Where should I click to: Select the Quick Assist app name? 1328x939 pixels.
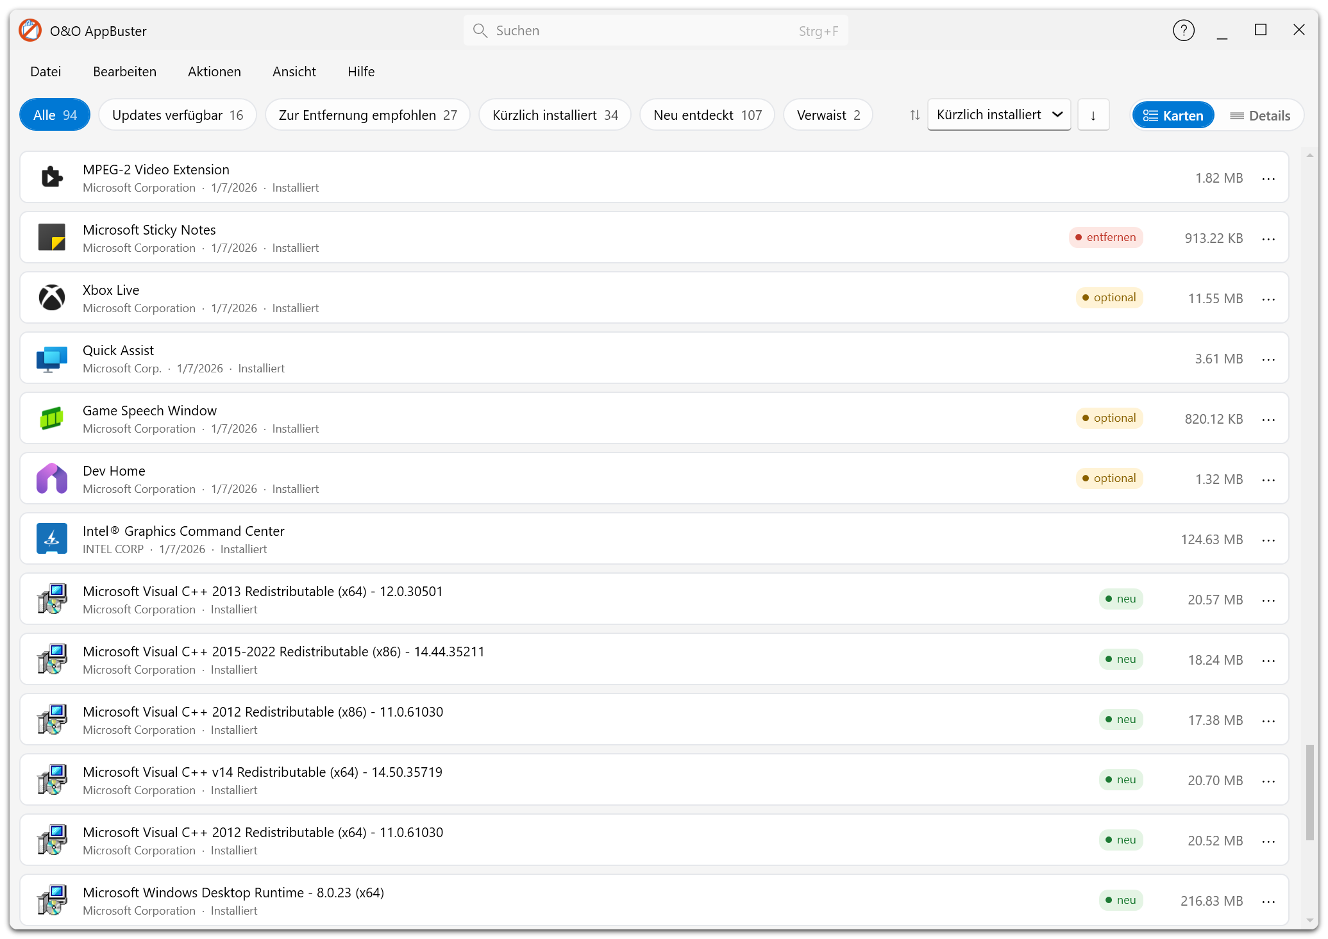118,351
